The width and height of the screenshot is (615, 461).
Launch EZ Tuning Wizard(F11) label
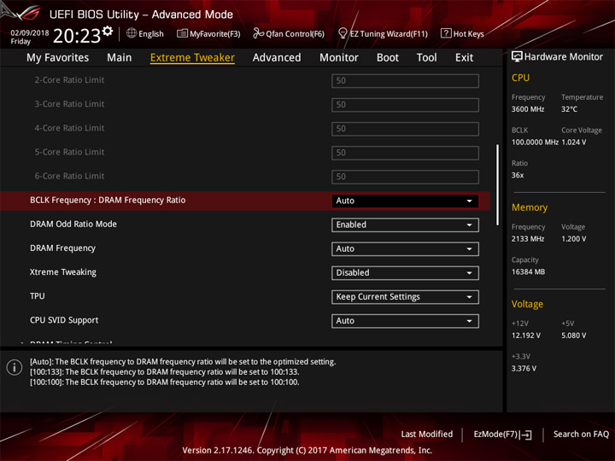pyautogui.click(x=389, y=34)
